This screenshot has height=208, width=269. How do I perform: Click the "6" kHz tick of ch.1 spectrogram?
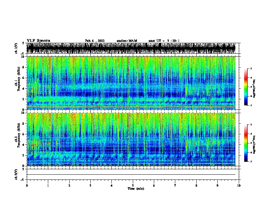[24, 78]
